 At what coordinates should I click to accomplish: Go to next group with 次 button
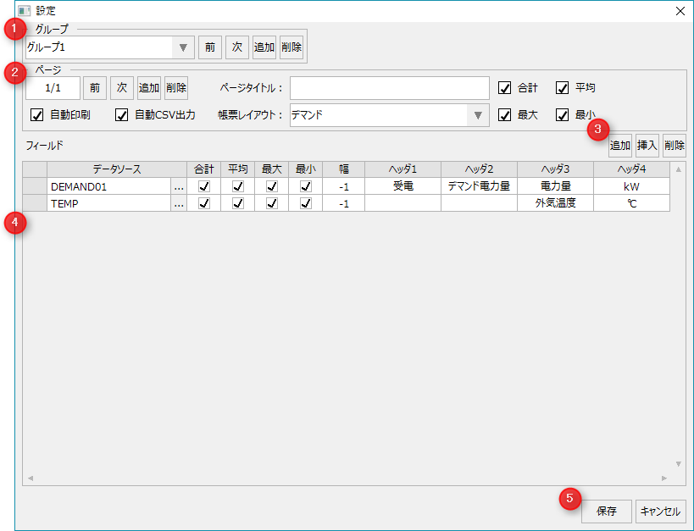pyautogui.click(x=237, y=47)
